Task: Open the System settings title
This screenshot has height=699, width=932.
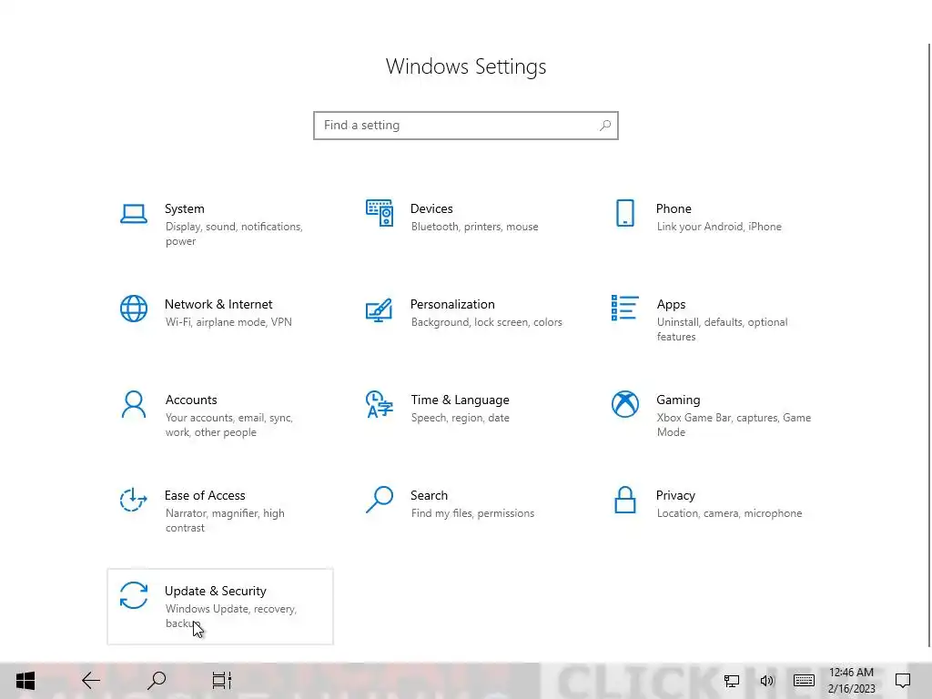Action: click(184, 208)
